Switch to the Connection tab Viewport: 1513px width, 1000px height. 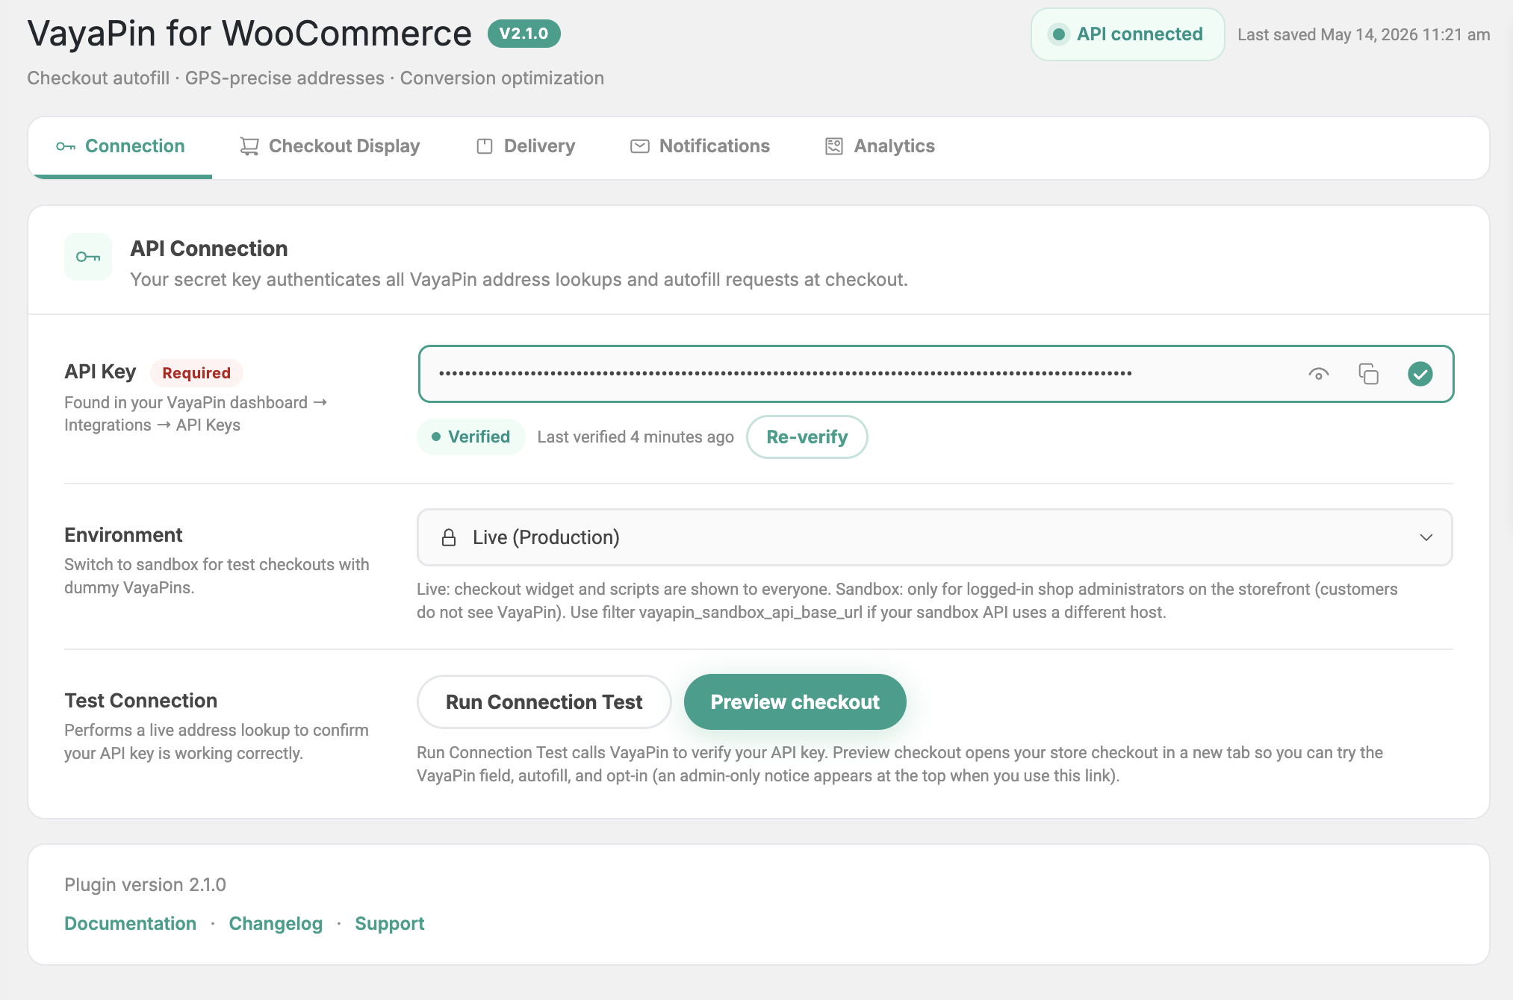(x=120, y=146)
